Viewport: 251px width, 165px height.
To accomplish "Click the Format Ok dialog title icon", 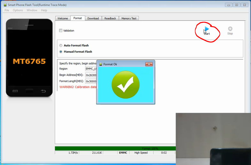I will [101, 64].
